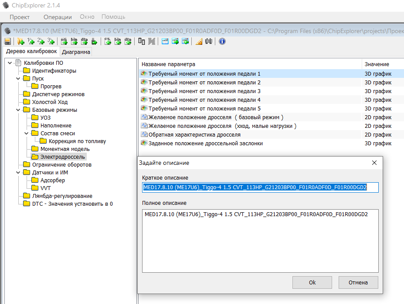Switch to the Диаграмма tab
The height and width of the screenshot is (304, 404).
click(76, 52)
